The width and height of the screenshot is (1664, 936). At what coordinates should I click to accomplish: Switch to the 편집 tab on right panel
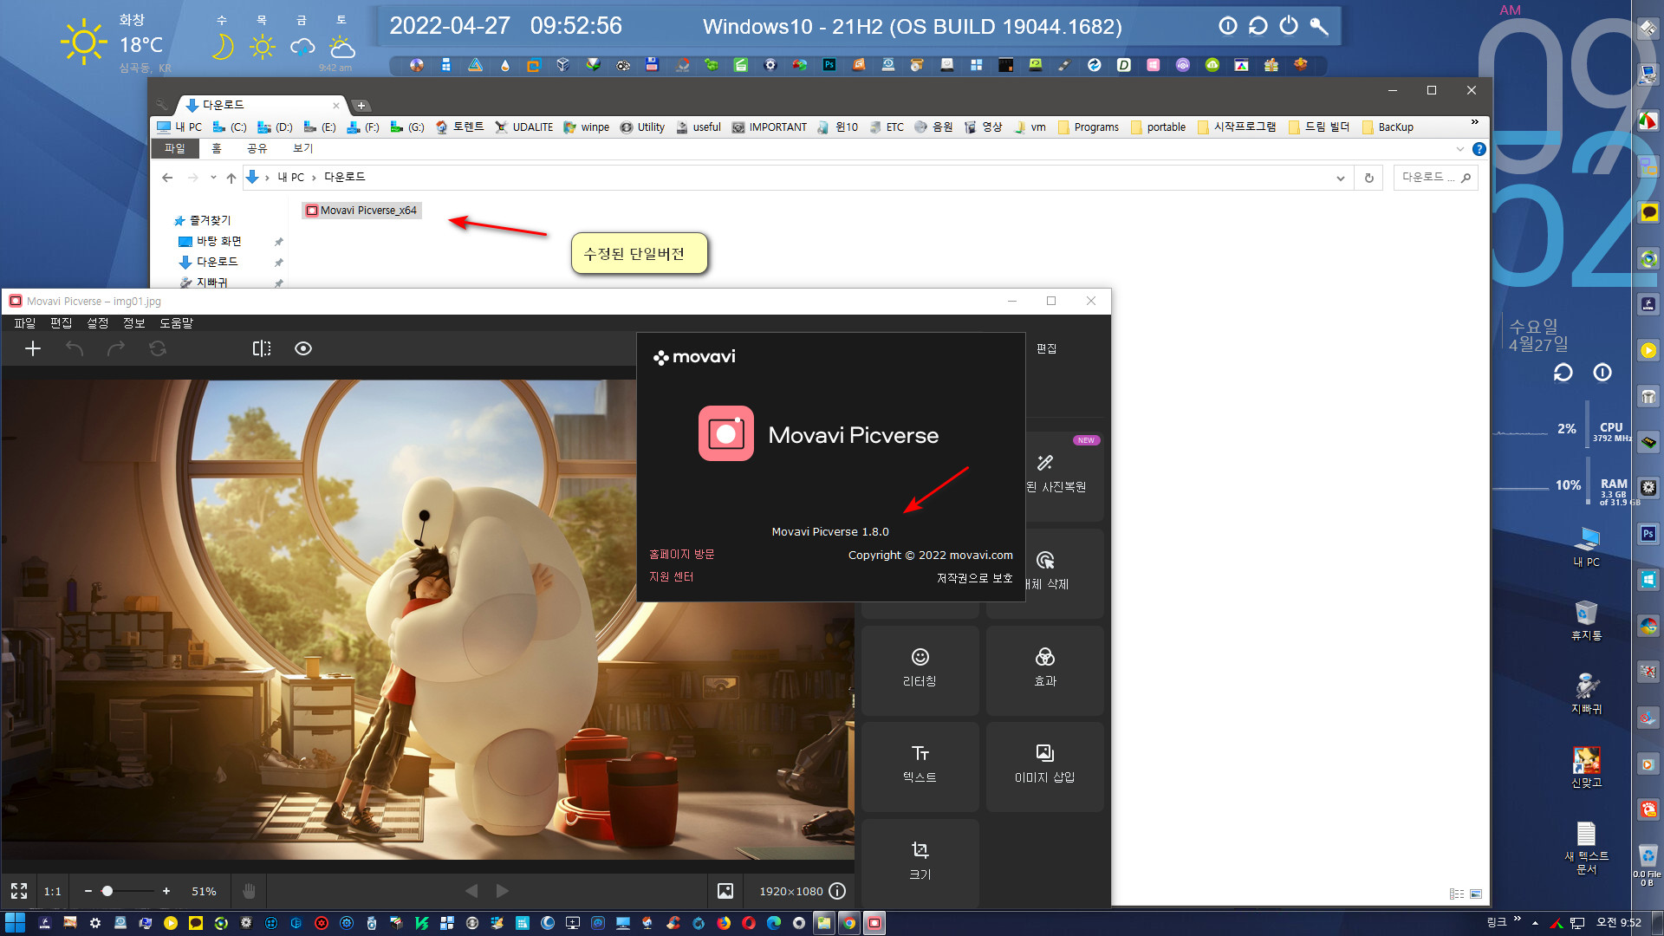click(1046, 348)
